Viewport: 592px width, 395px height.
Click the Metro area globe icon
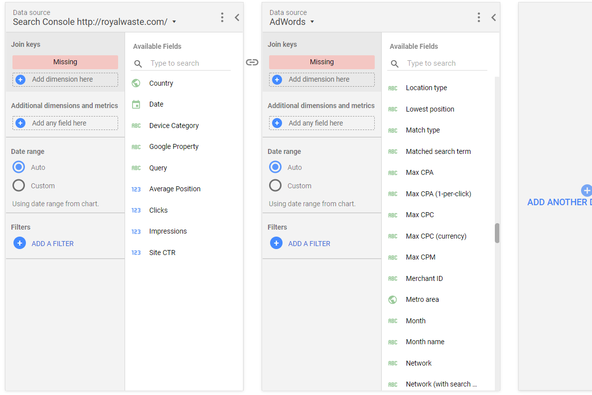click(393, 299)
